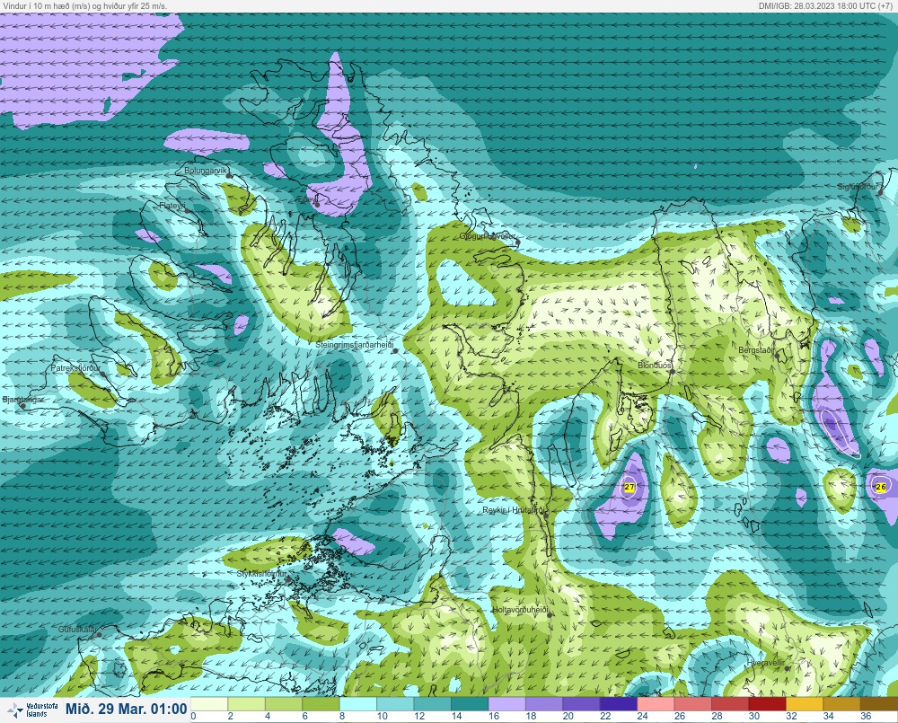Click the 'Vindur í 10 m hæð' map title
Image resolution: width=898 pixels, height=723 pixels.
[84, 5]
